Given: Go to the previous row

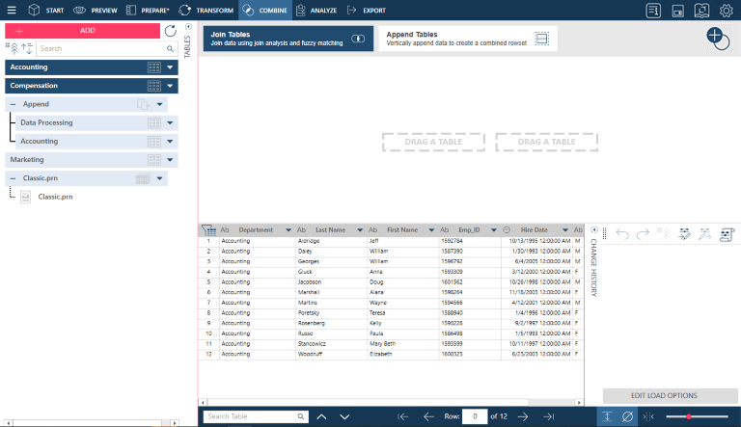Looking at the screenshot, I should click(x=428, y=416).
